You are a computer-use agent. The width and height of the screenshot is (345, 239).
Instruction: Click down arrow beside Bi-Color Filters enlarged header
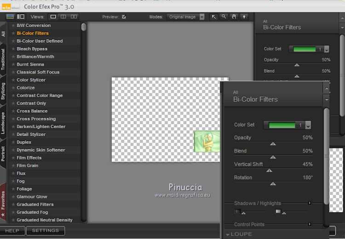[x=327, y=100]
